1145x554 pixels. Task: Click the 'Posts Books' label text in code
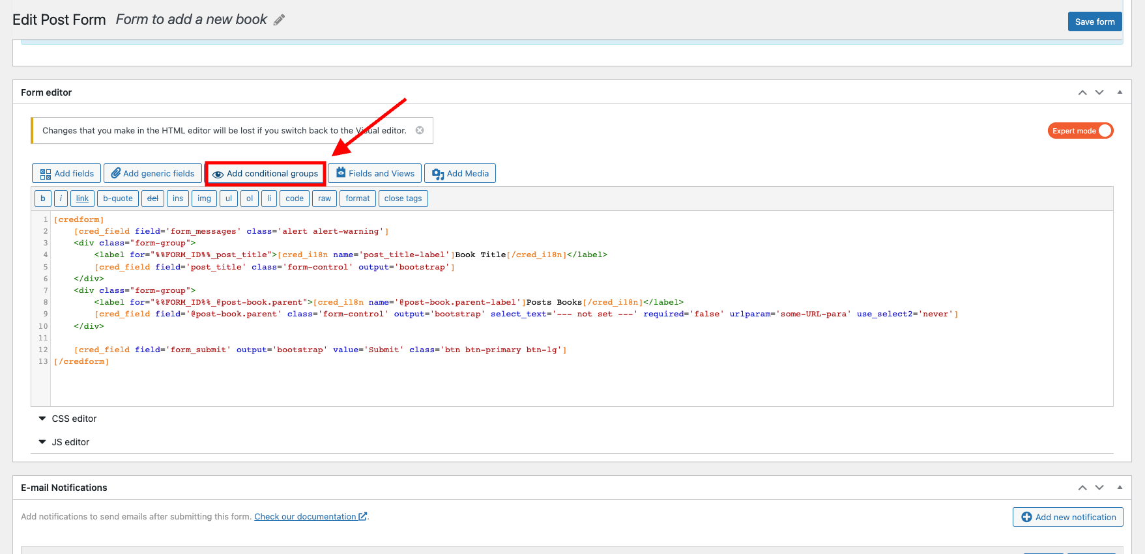click(554, 302)
